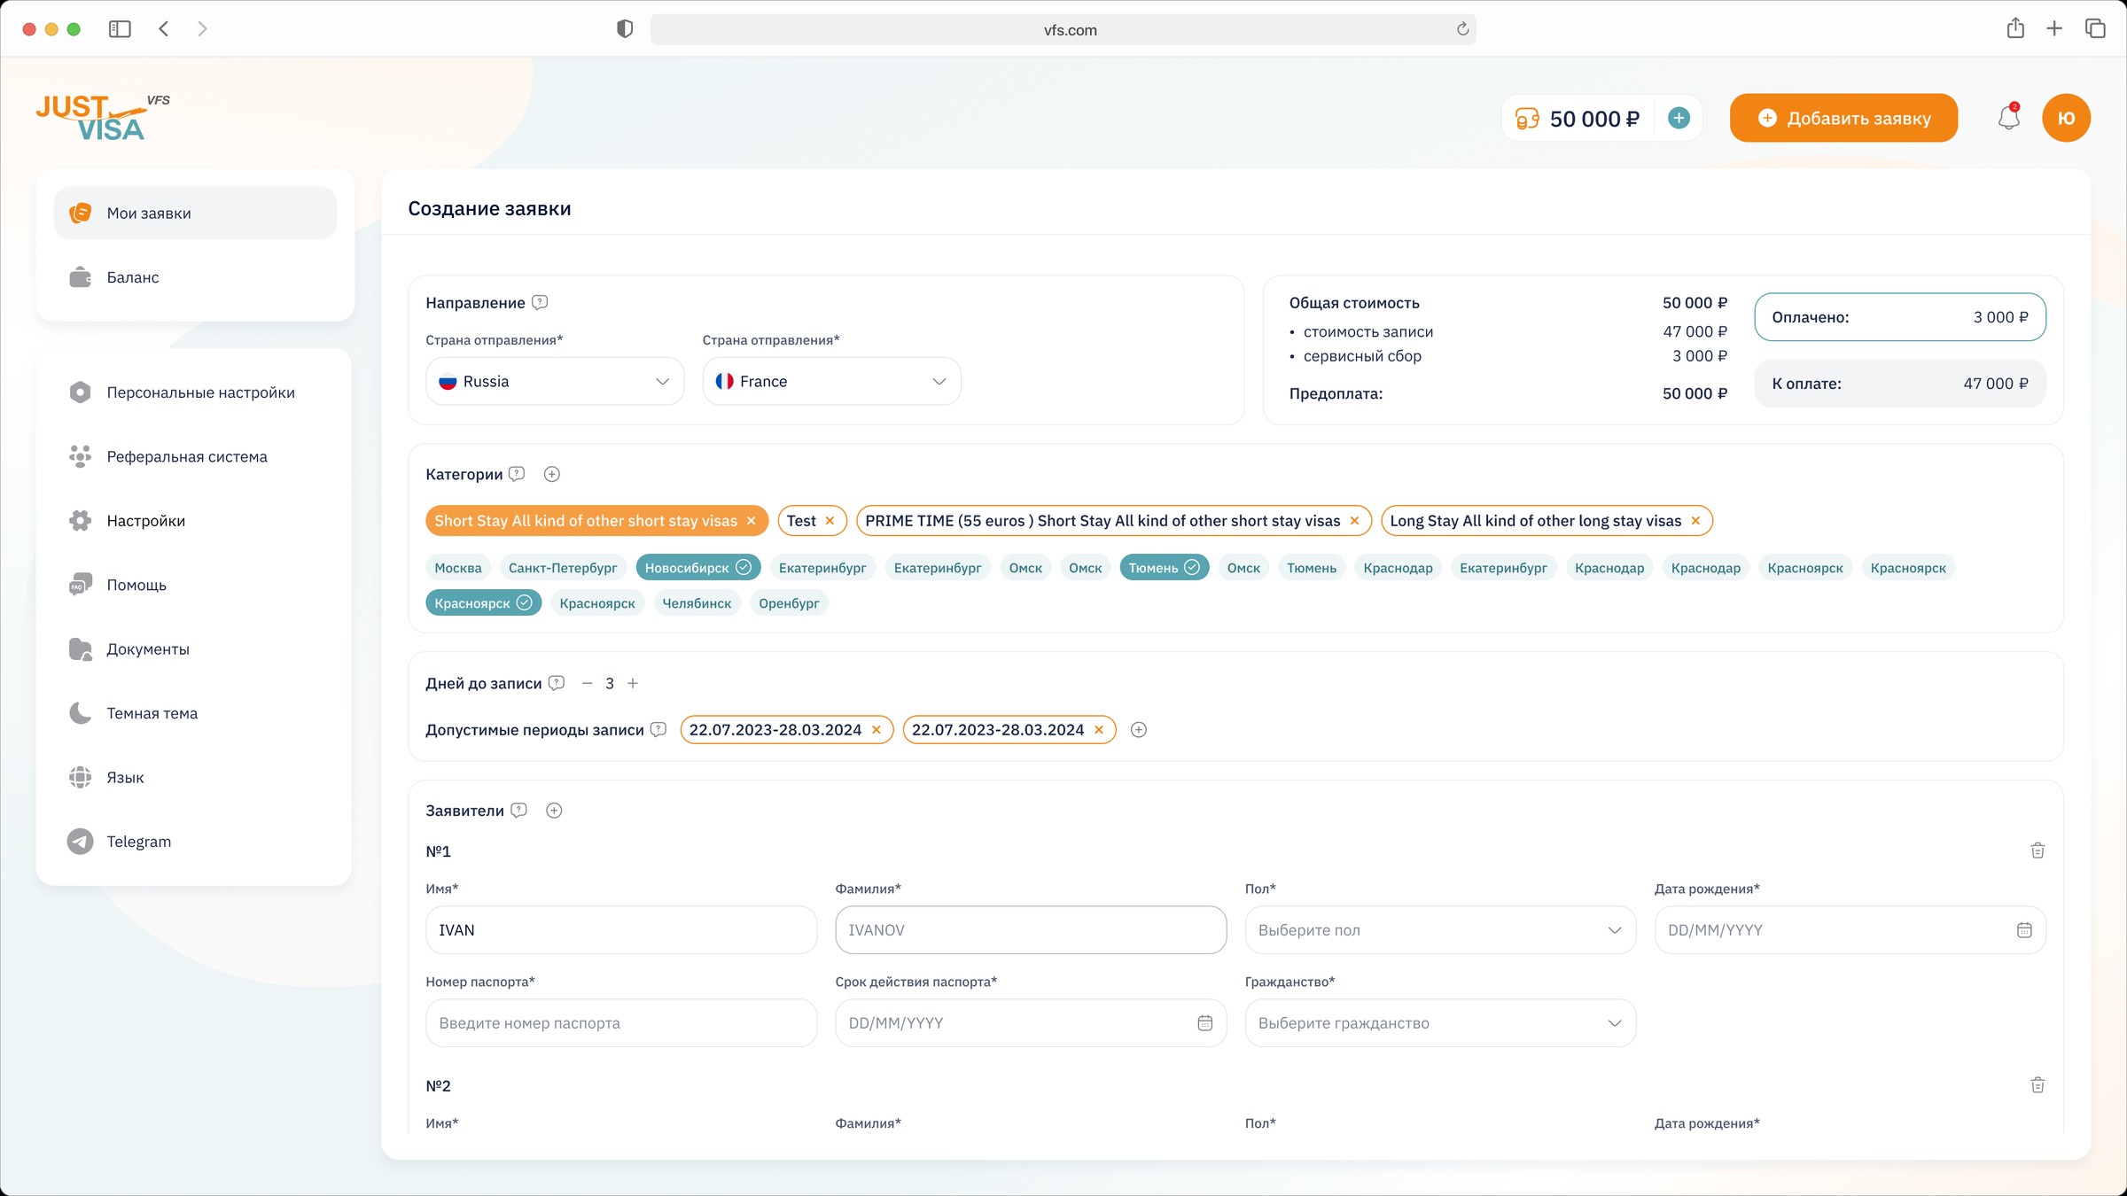Click the help icon beside Категории
The width and height of the screenshot is (2127, 1196).
point(517,474)
